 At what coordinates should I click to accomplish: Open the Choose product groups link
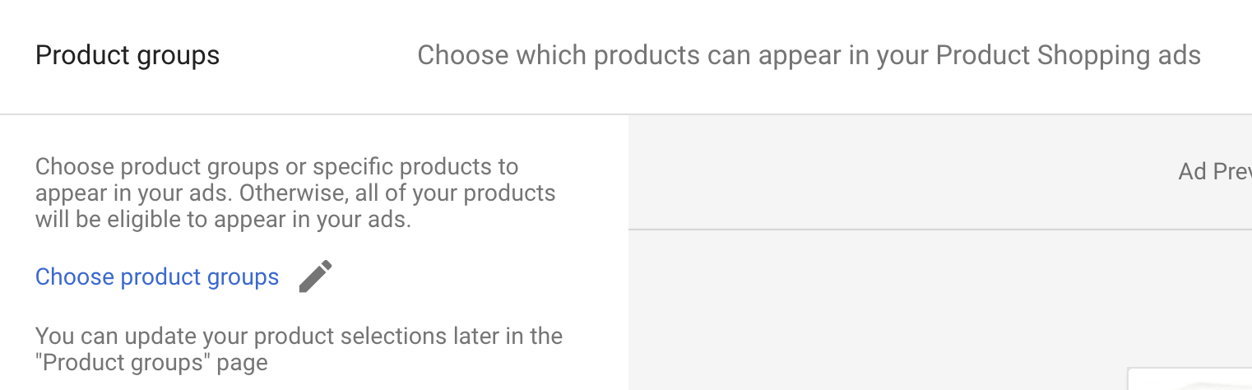coord(157,277)
